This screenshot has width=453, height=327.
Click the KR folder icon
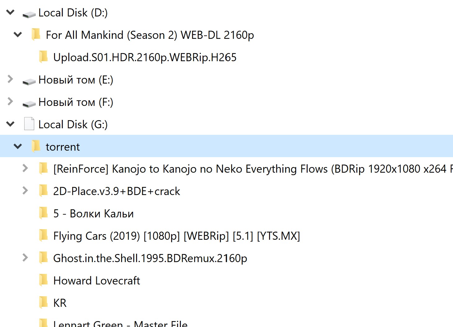43,302
